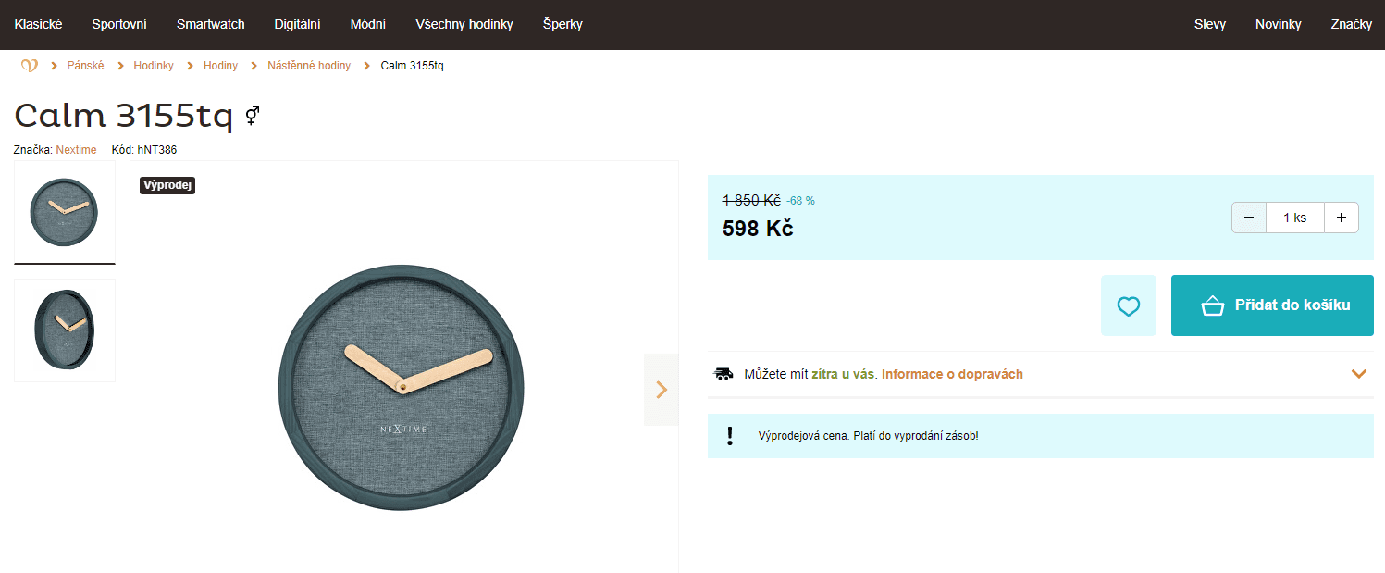The image size is (1385, 573).
Task: Go to Pánské breadcrumb link
Action: tap(85, 66)
